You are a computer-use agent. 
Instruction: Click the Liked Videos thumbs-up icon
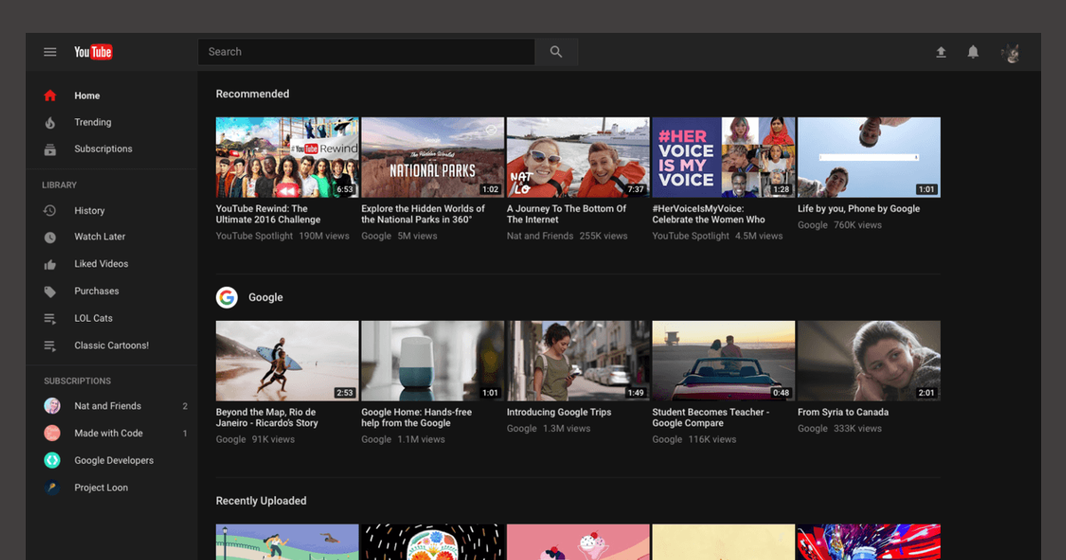point(50,264)
